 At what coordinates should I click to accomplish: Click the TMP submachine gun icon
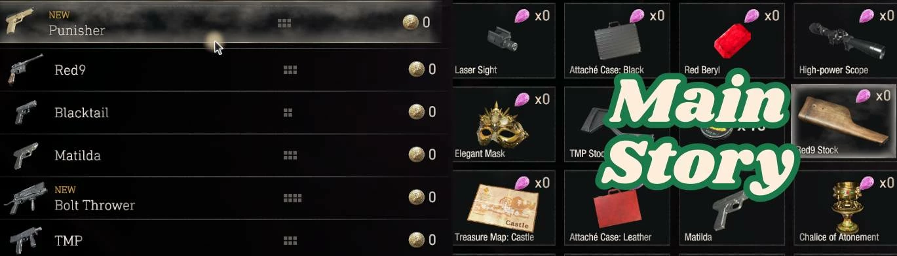pyautogui.click(x=25, y=240)
